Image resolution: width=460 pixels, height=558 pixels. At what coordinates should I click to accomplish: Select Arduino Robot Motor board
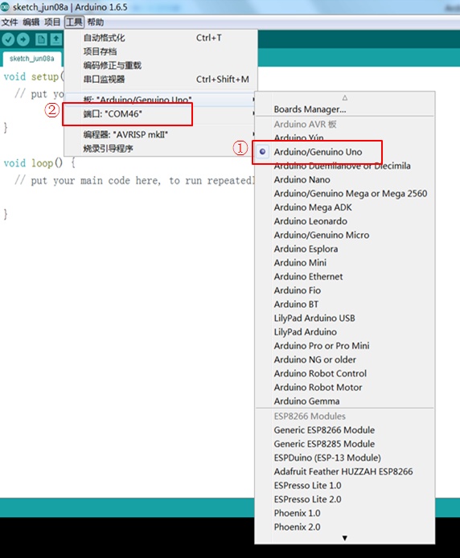pos(345,388)
